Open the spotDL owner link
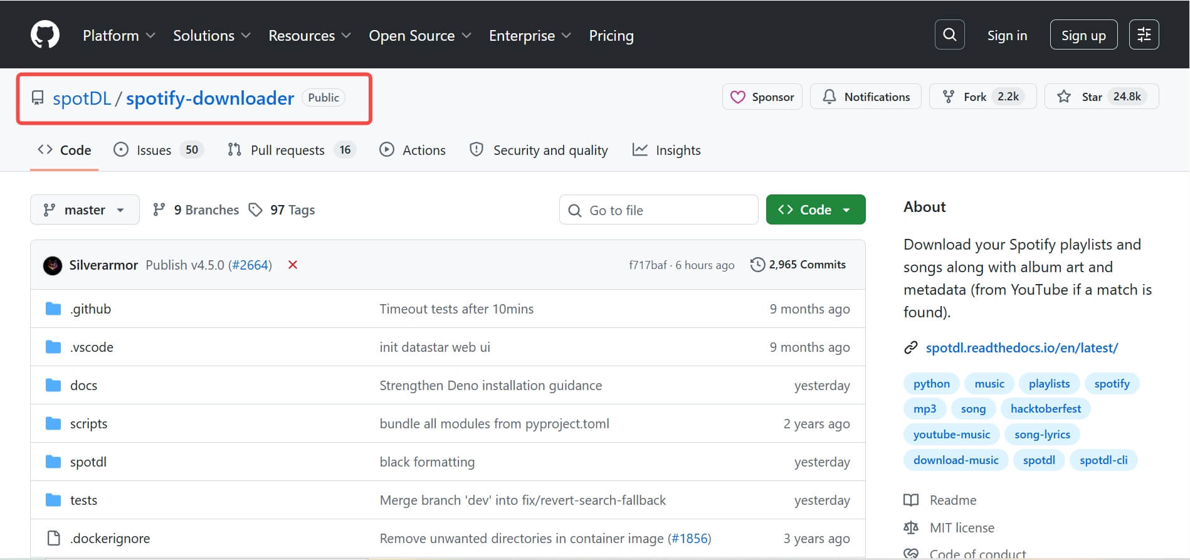Screen dimensions: 1190x560 click(x=82, y=98)
